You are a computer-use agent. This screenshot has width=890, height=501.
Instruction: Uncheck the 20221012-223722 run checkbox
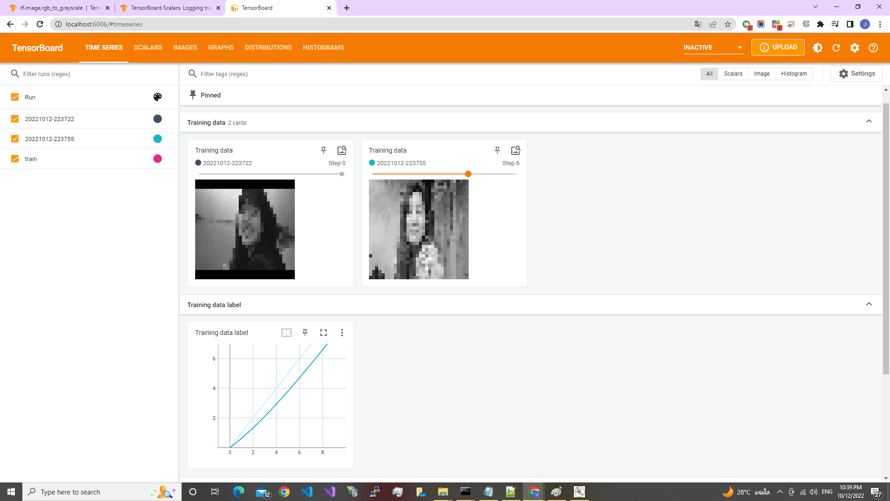[15, 119]
